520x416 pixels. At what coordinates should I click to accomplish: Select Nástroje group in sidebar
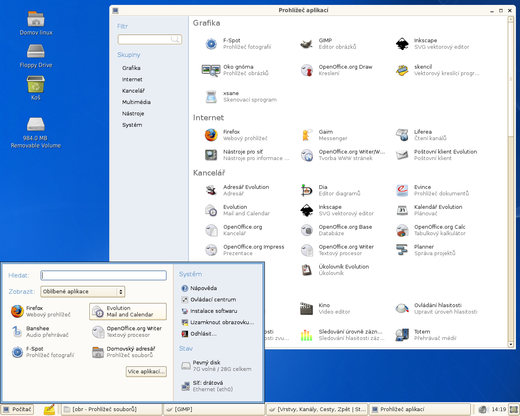[x=133, y=113]
